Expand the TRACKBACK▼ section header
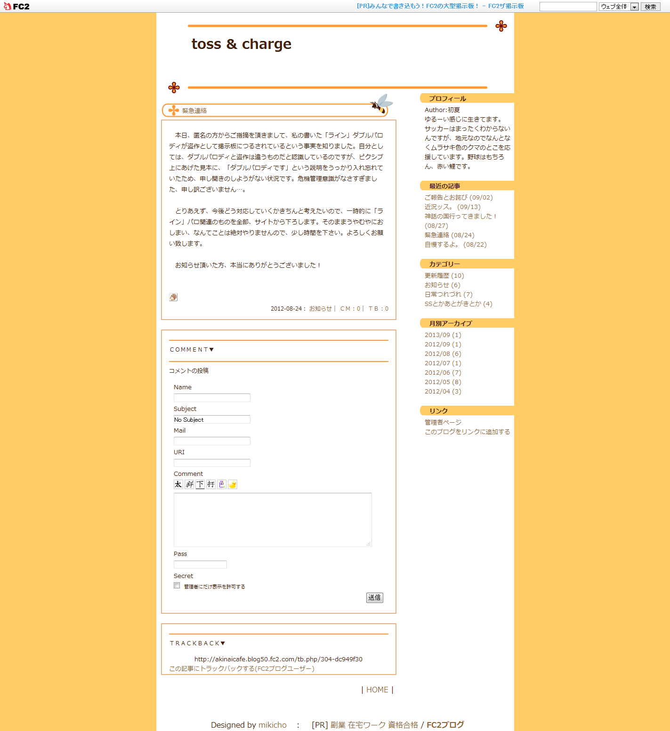 pyautogui.click(x=197, y=643)
